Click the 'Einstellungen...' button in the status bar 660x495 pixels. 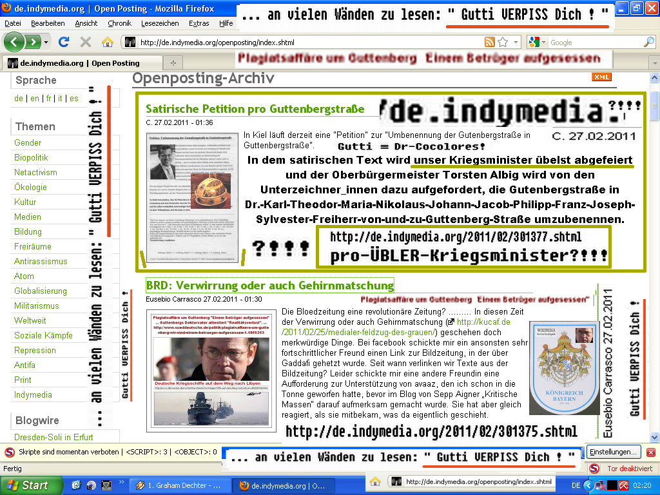tap(613, 452)
